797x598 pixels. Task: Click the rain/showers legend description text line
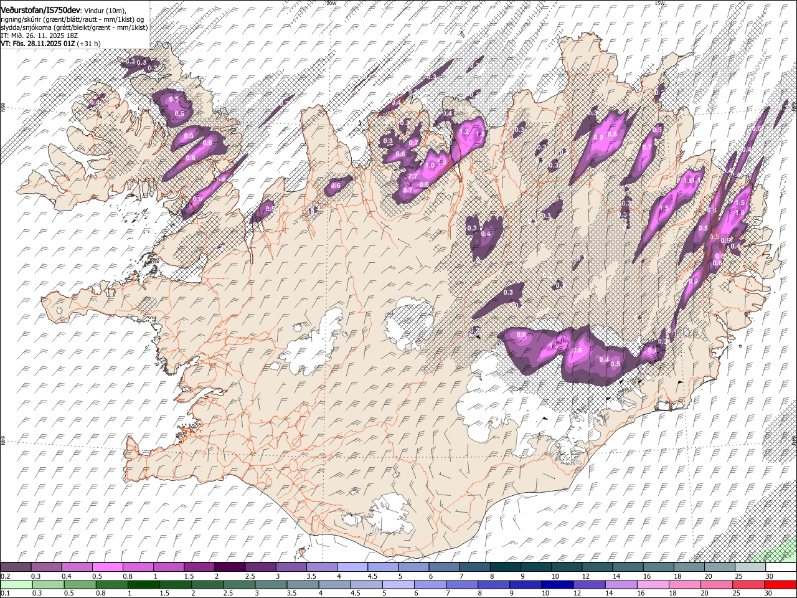pos(72,19)
